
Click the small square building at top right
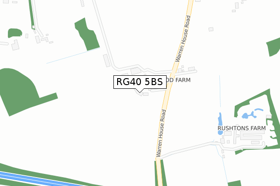pyautogui.click(x=211, y=29)
